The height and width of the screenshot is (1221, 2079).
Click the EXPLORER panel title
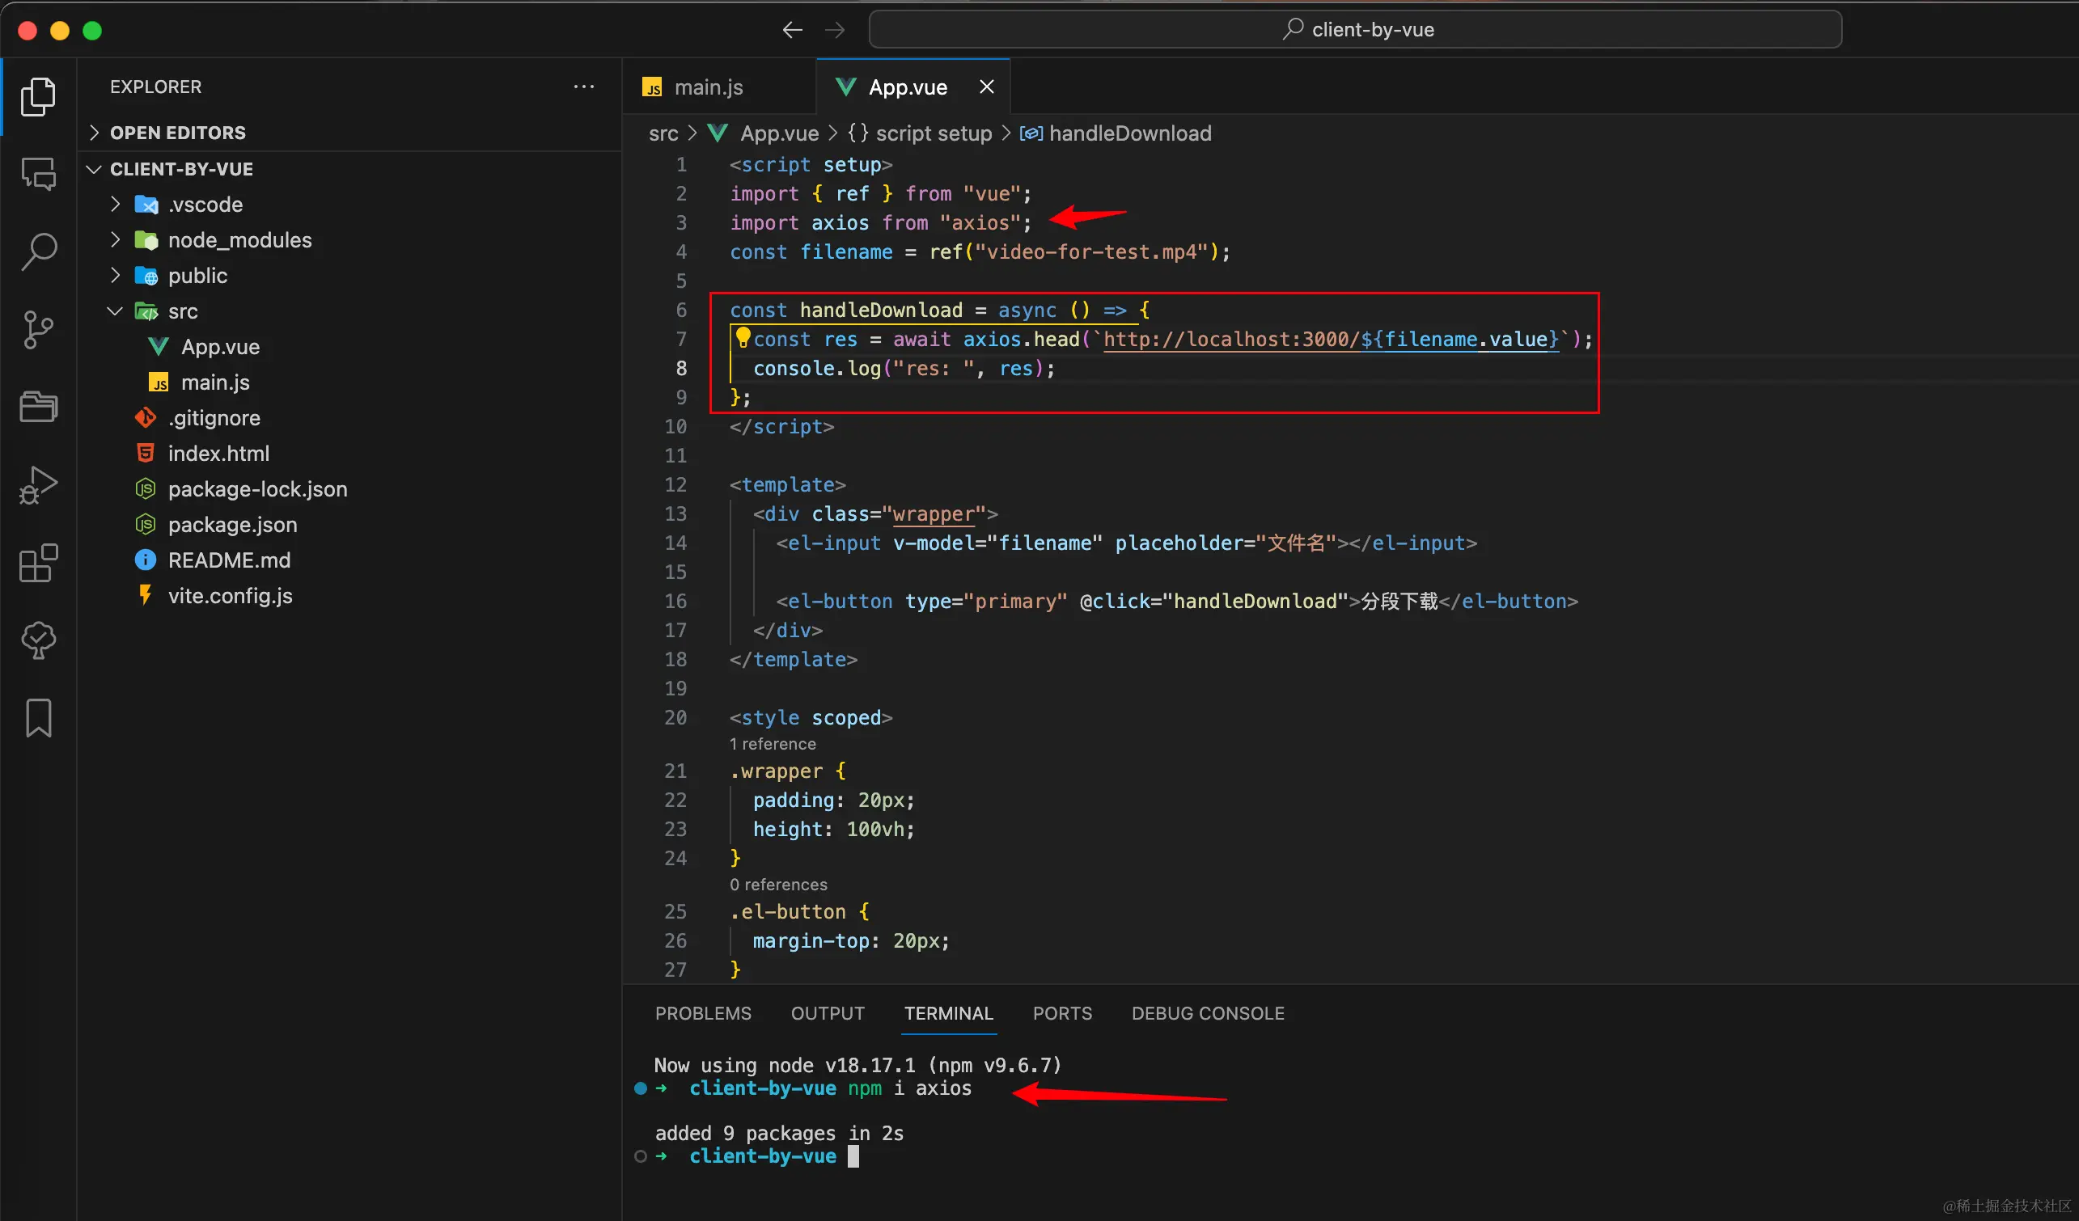point(155,87)
